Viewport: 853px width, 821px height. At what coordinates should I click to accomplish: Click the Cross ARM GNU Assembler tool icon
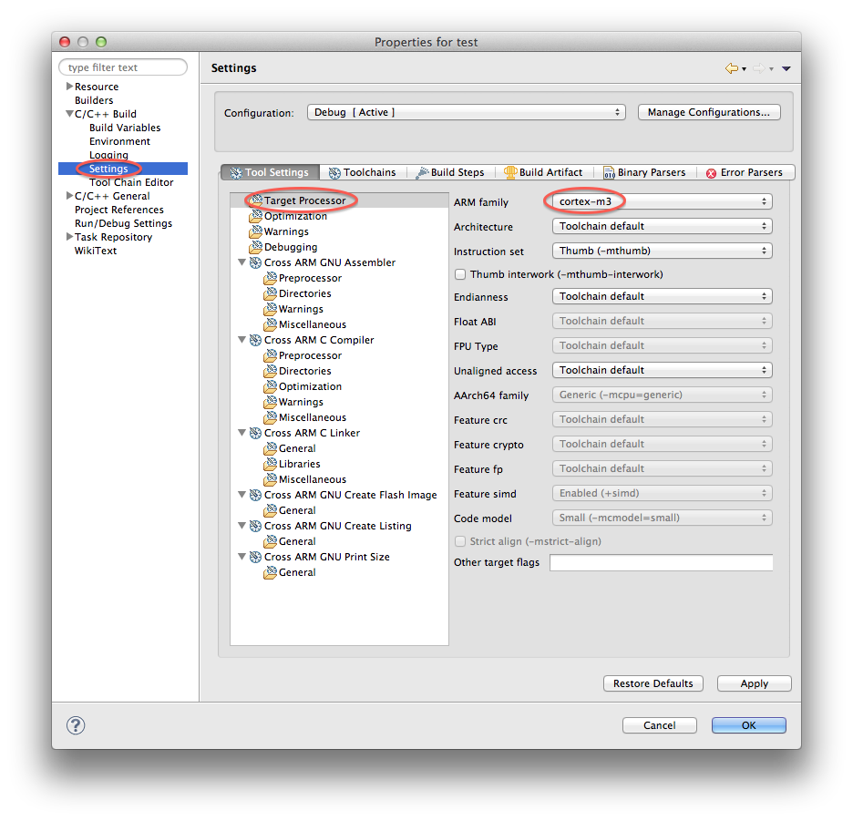[256, 262]
